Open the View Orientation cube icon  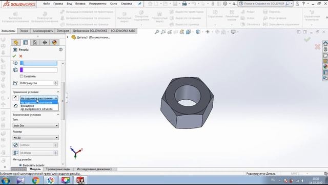click(x=188, y=32)
